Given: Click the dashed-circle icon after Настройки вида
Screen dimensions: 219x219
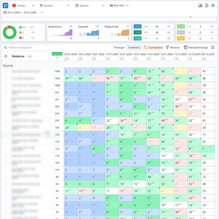Looking at the screenshot, I should click(x=213, y=47).
